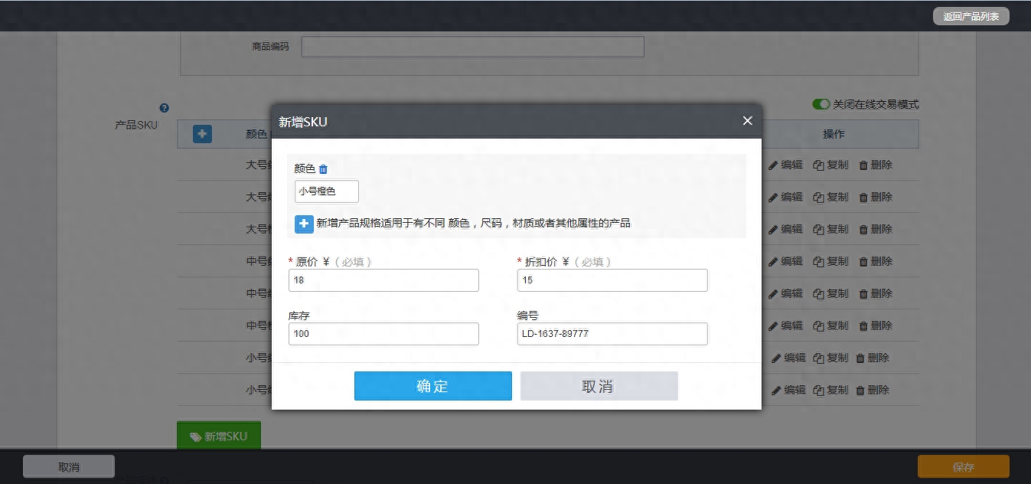Click the 新增SKU dialog title

click(303, 122)
